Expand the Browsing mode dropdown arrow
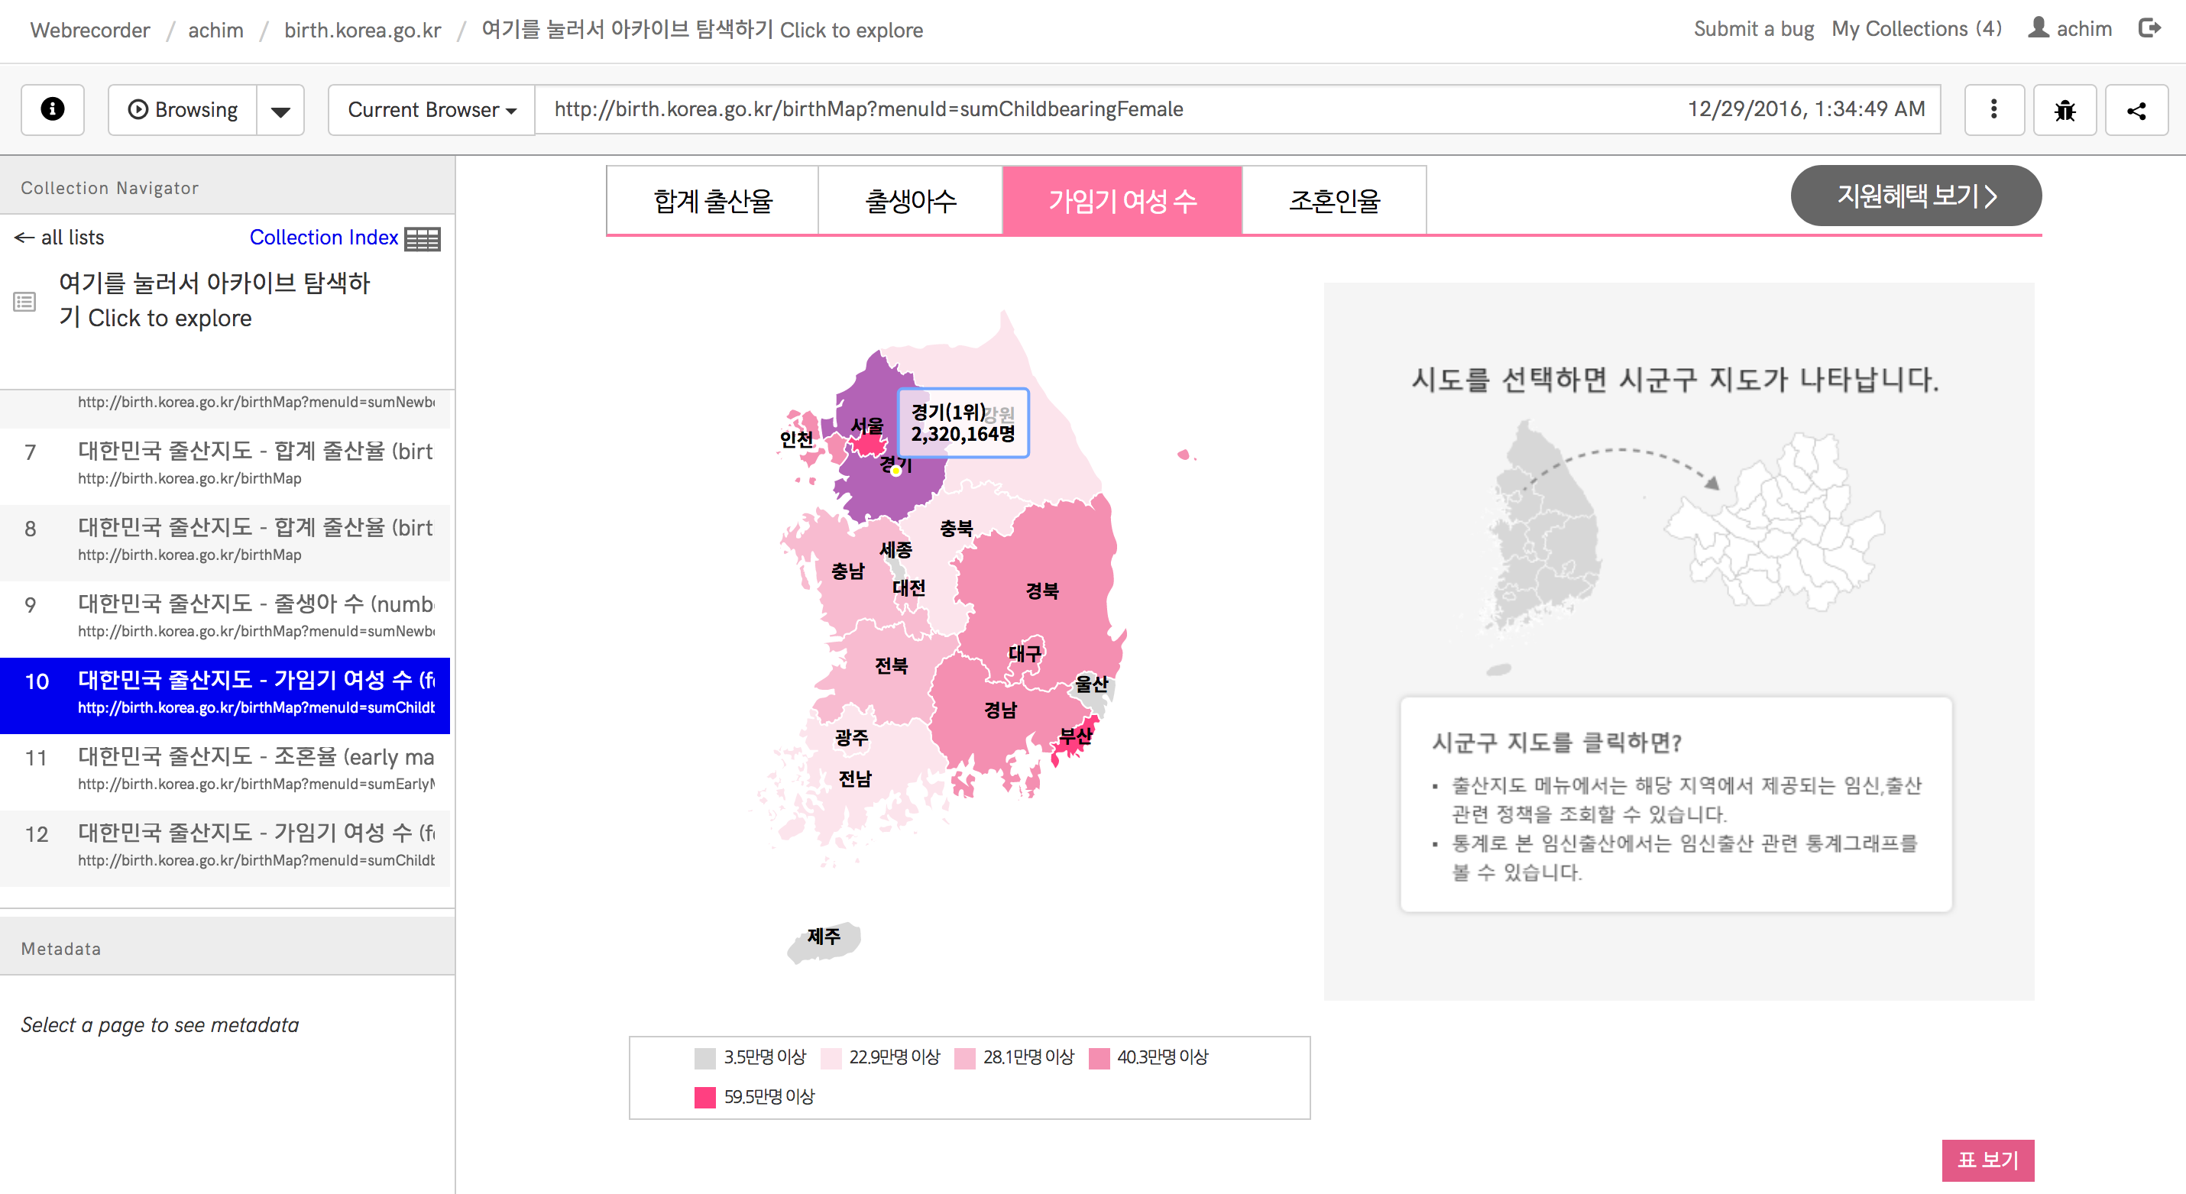Image resolution: width=2186 pixels, height=1194 pixels. pos(280,109)
